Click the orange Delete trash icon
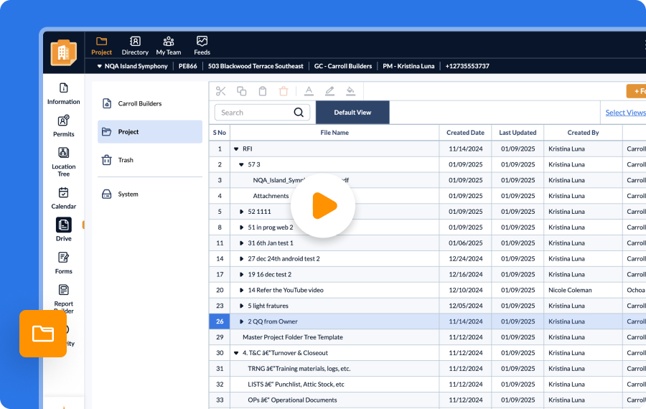 pos(284,91)
